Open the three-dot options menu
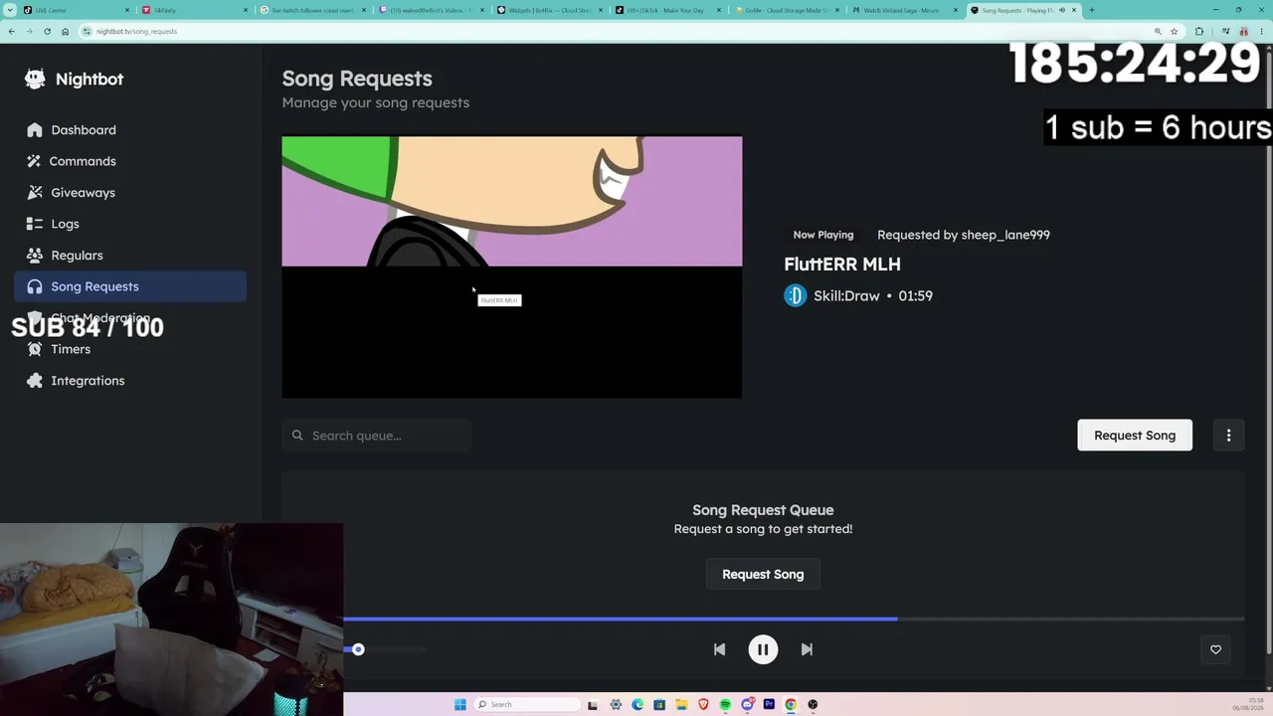Image resolution: width=1273 pixels, height=716 pixels. pyautogui.click(x=1228, y=436)
